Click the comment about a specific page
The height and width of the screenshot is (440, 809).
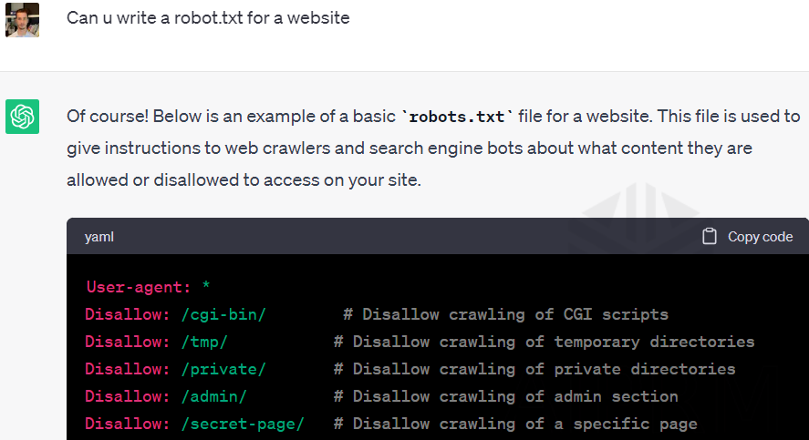click(x=515, y=424)
